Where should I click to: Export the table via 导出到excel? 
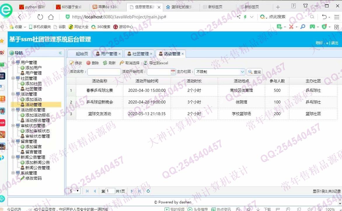coord(156,63)
